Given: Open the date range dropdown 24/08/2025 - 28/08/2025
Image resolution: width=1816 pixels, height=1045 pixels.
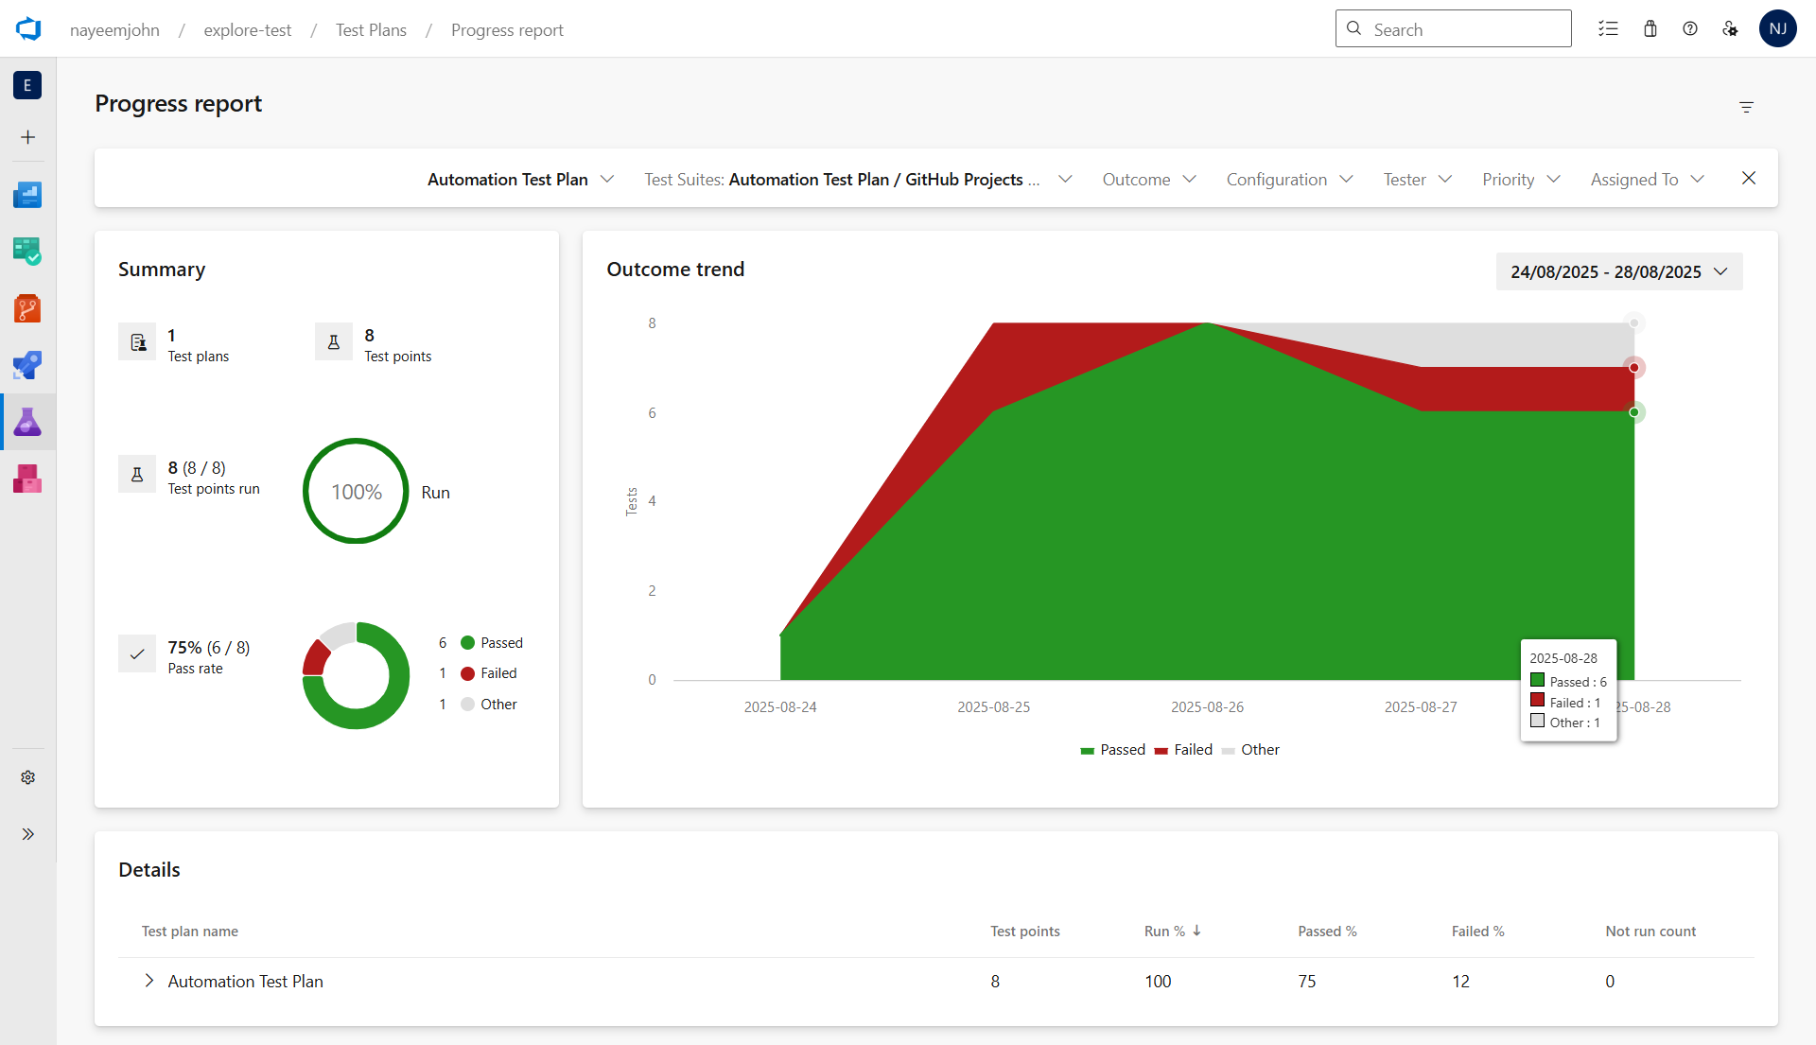Looking at the screenshot, I should [1618, 272].
